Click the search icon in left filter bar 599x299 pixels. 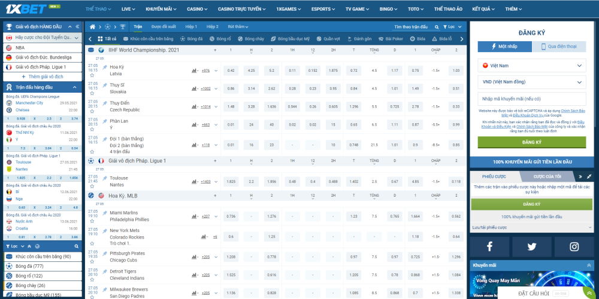tap(77, 246)
